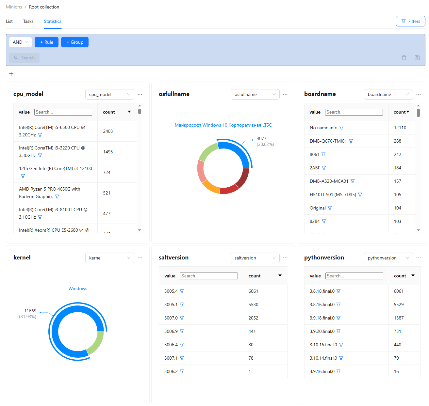
Task: Filter by DMB-Q670-TMI01 board
Action: click(351, 141)
